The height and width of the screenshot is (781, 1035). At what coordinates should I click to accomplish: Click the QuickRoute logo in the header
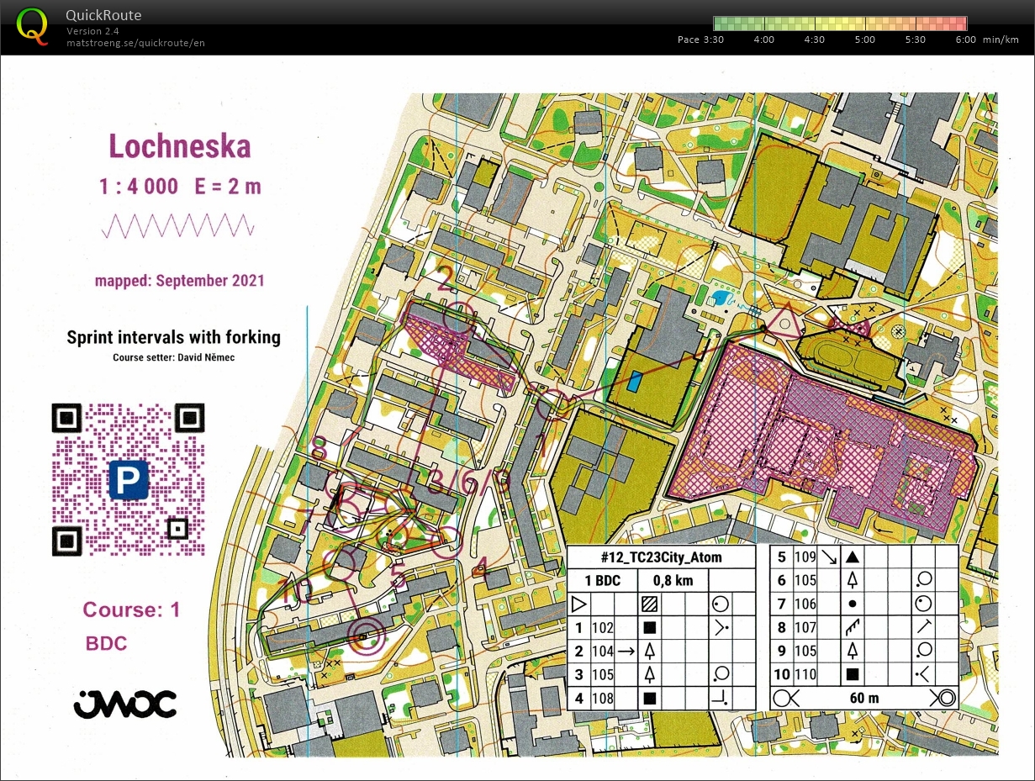pos(32,25)
